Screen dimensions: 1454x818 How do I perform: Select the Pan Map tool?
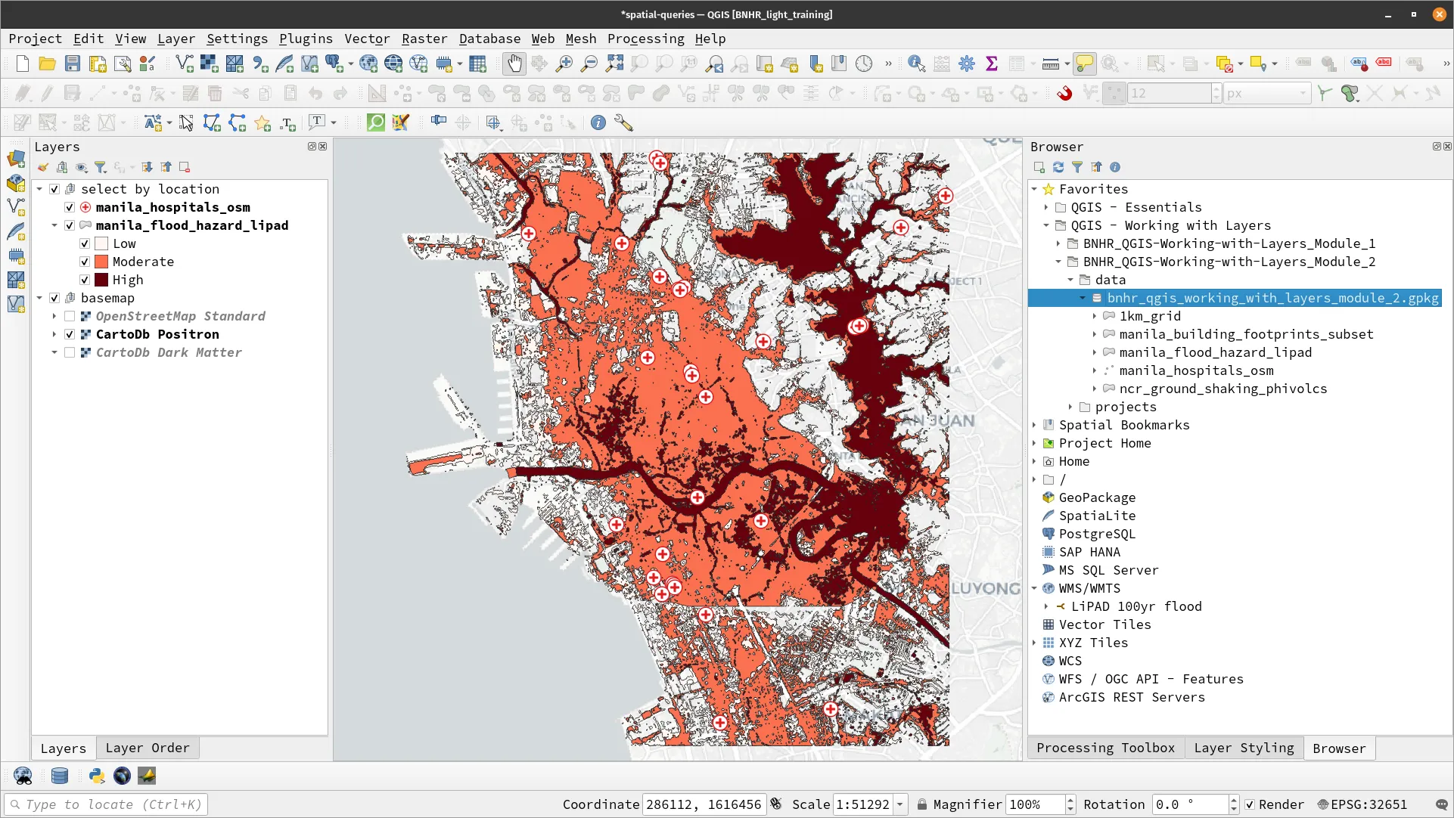[x=514, y=64]
